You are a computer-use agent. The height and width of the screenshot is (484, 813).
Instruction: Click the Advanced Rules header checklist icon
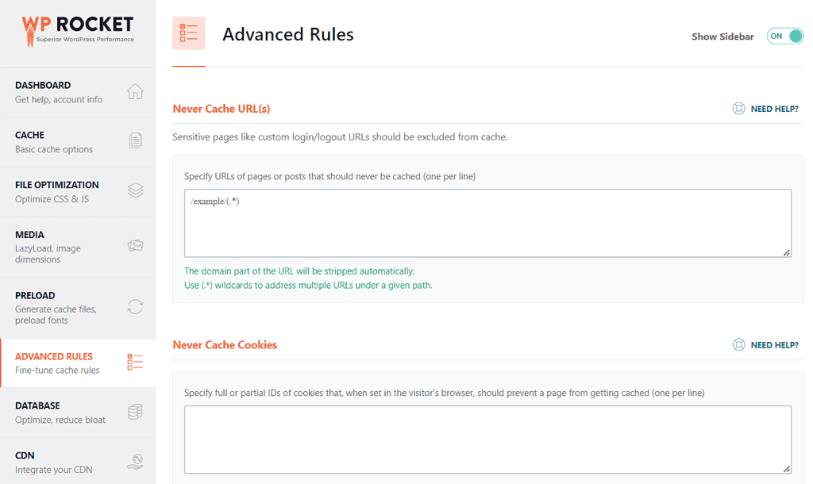(x=189, y=33)
